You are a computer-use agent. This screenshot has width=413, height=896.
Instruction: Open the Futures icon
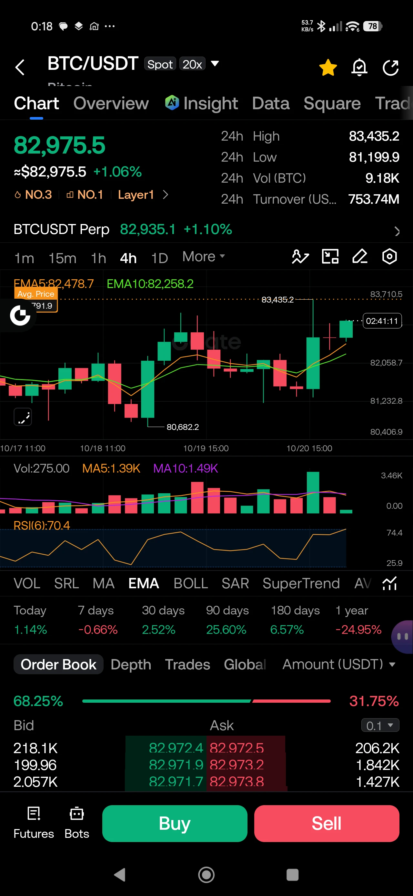34,823
